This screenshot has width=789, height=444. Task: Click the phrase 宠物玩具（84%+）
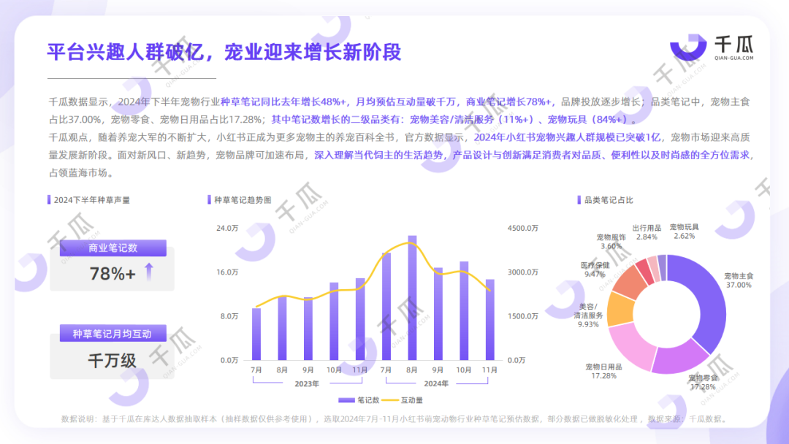587,120
